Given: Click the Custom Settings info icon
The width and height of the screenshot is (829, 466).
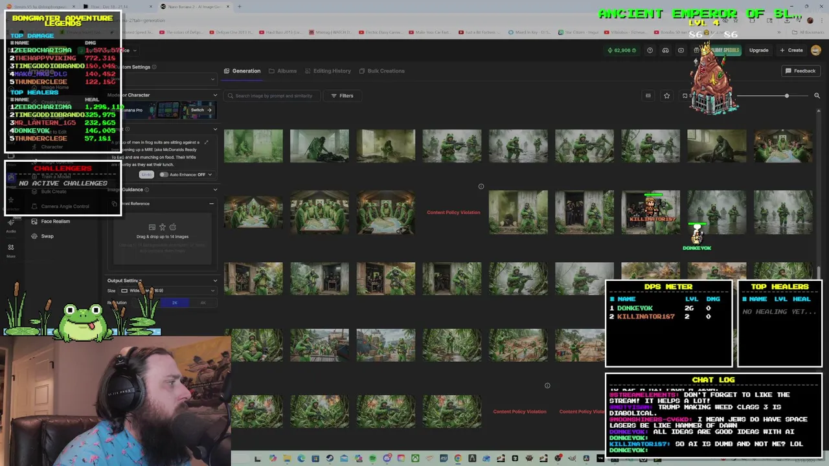Looking at the screenshot, I should [154, 67].
